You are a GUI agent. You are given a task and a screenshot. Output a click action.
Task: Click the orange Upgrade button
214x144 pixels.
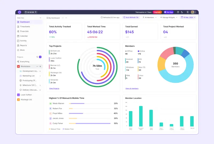[x=157, y=12]
